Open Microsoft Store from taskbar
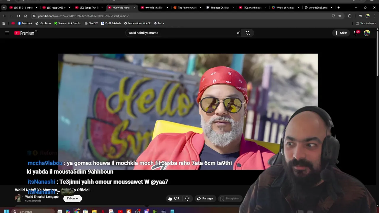Image resolution: width=379 pixels, height=213 pixels. [86, 211]
